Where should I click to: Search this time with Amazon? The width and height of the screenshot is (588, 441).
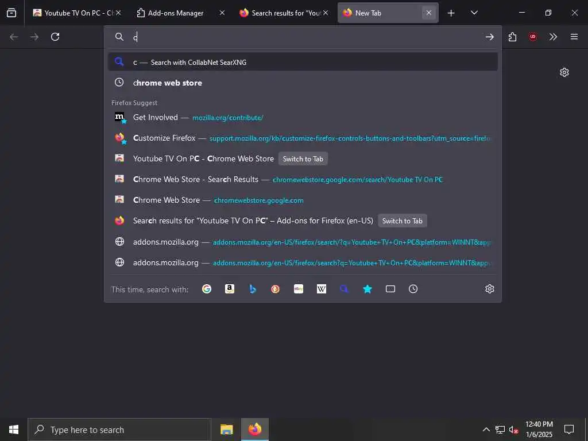[x=230, y=289]
